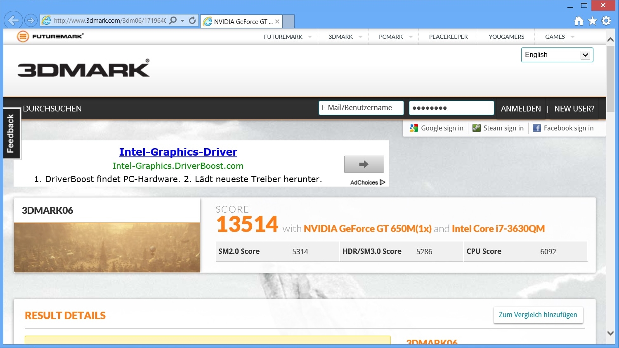Maximize the browser window
The image size is (619, 348).
pyautogui.click(x=584, y=6)
